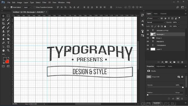Click the red background color swatch
This screenshot has height=106, width=188.
(x=7, y=62)
